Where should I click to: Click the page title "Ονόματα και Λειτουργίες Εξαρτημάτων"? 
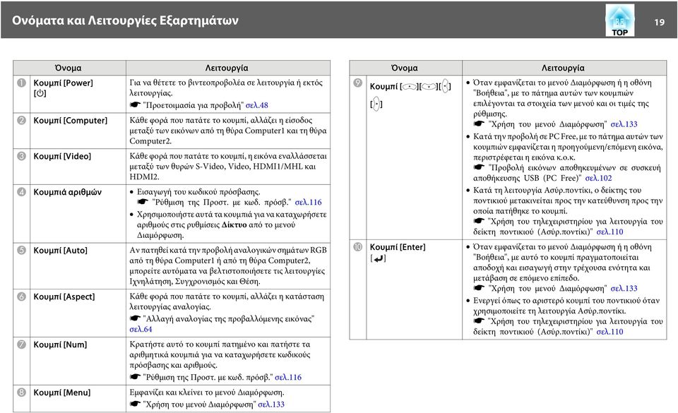point(125,20)
